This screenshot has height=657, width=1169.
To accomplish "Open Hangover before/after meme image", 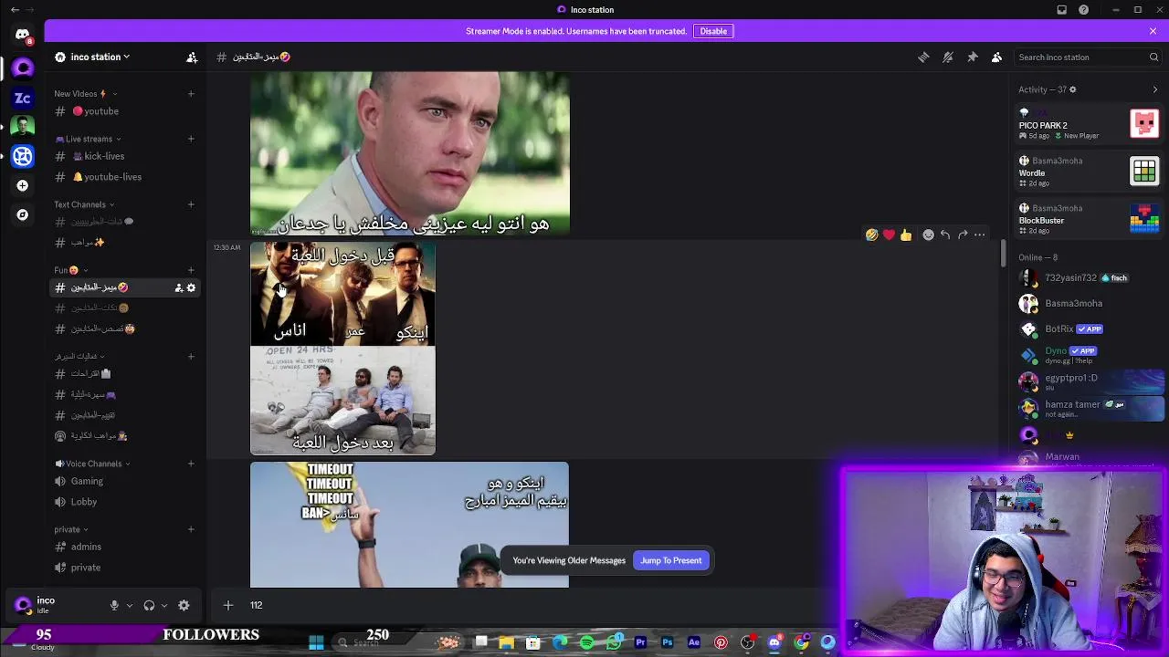I will (x=342, y=349).
